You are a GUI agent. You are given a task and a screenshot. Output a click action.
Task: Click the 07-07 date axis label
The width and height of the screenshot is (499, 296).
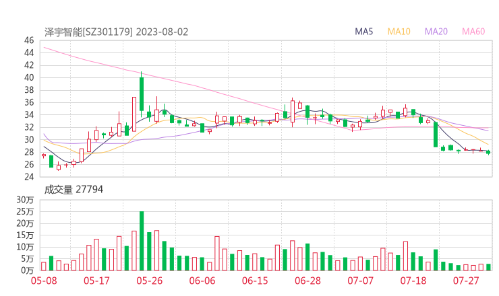[x=361, y=281]
